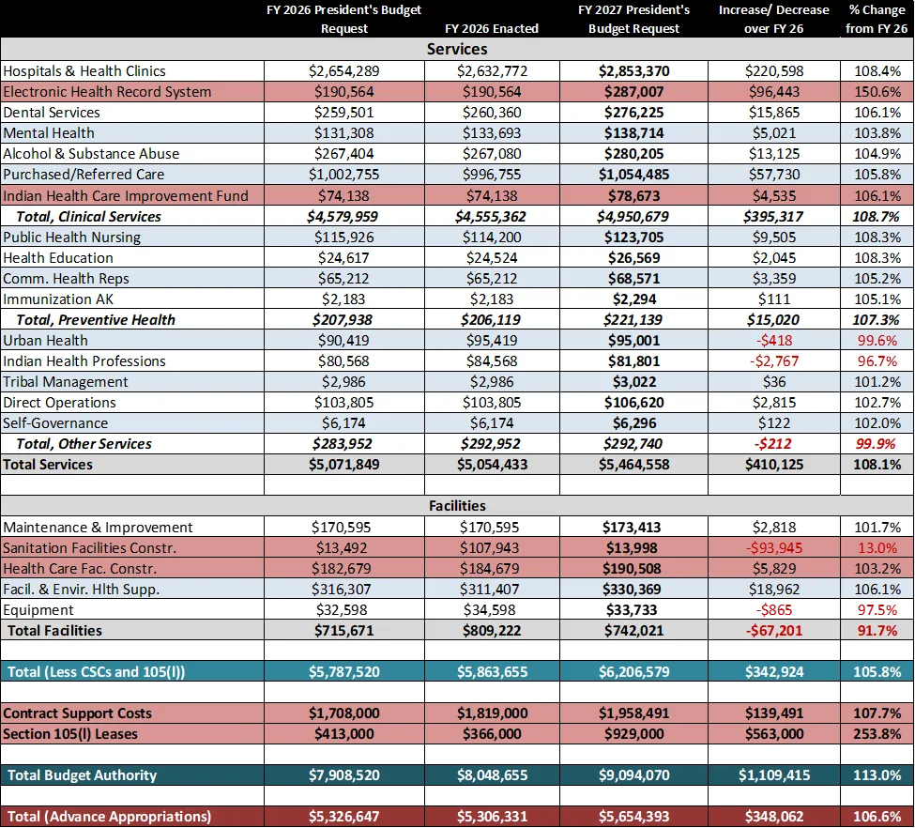The height and width of the screenshot is (828, 915).
Task: Click Dental Services FY 2027 value $276,225
Action: click(x=633, y=113)
